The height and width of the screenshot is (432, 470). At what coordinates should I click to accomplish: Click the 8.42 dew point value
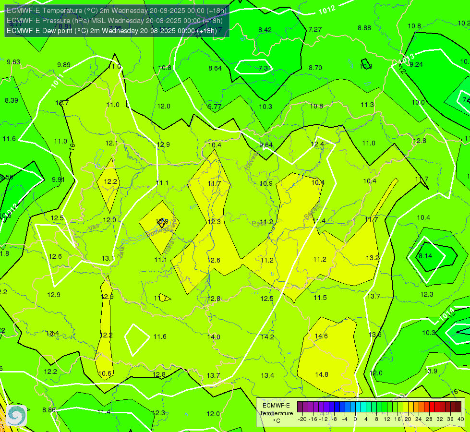pos(265,30)
